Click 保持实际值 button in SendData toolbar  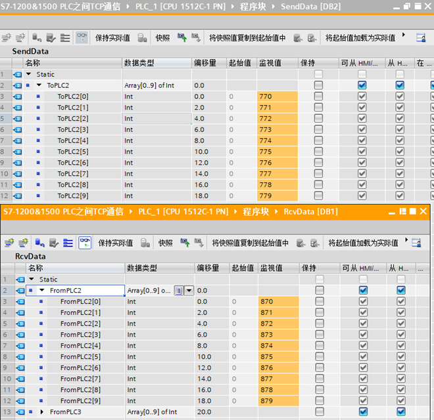click(112, 37)
